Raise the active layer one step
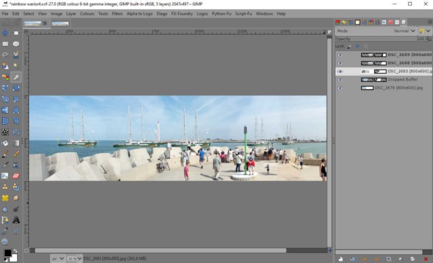 (365, 259)
